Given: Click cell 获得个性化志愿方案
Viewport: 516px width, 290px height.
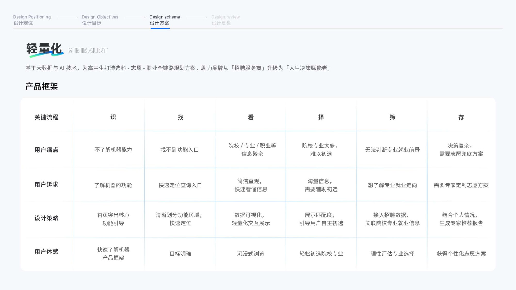Looking at the screenshot, I should click(461, 254).
